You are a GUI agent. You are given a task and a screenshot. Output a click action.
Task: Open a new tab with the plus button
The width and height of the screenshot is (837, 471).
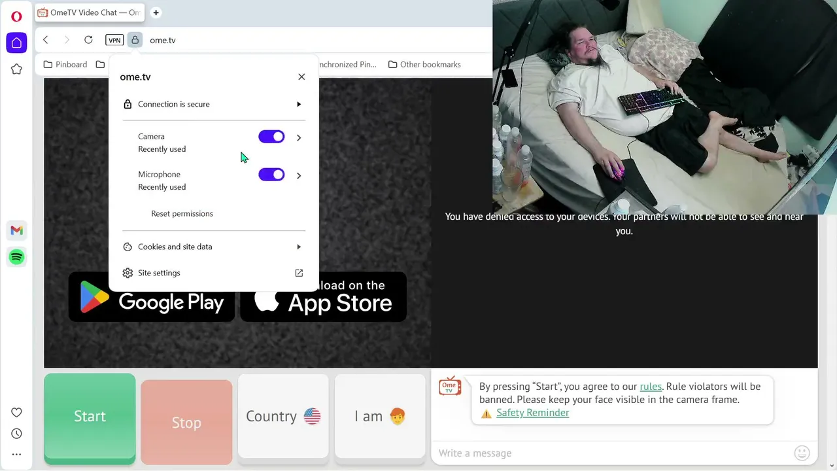pos(156,12)
